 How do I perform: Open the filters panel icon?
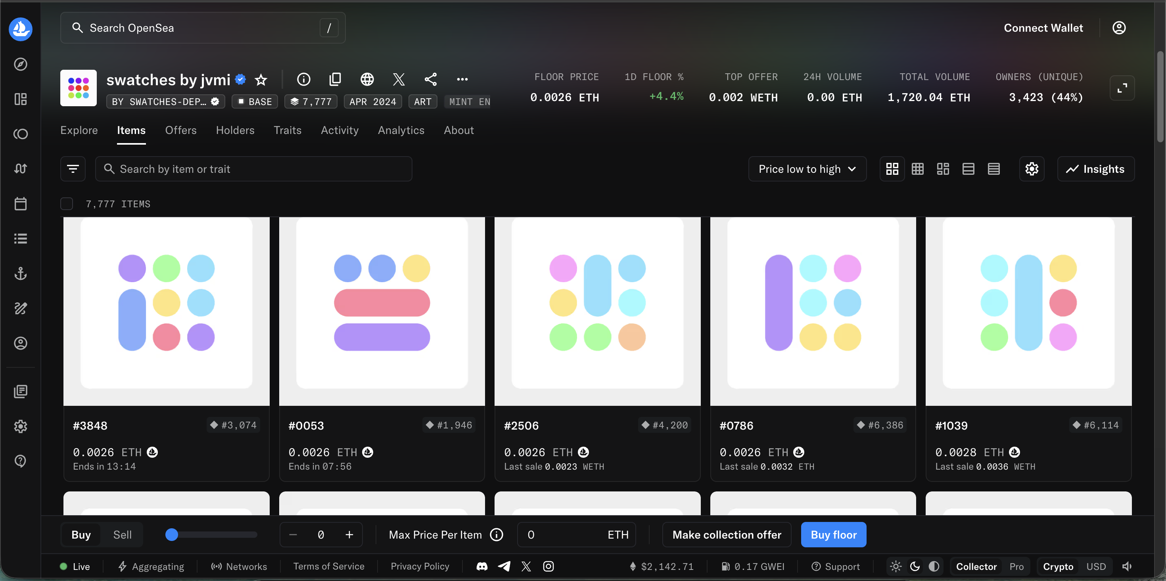(73, 169)
